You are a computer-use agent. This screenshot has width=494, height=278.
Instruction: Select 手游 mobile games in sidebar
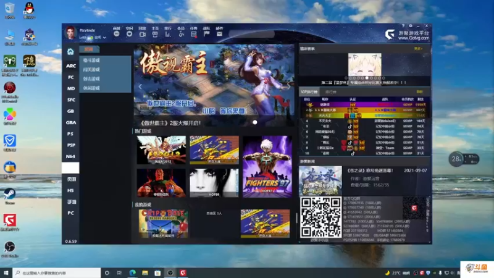pyautogui.click(x=70, y=202)
